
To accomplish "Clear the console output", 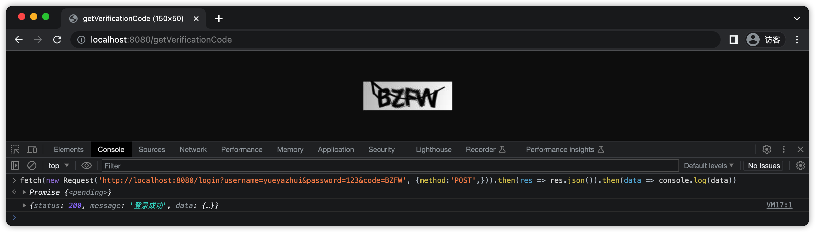I will tap(32, 165).
